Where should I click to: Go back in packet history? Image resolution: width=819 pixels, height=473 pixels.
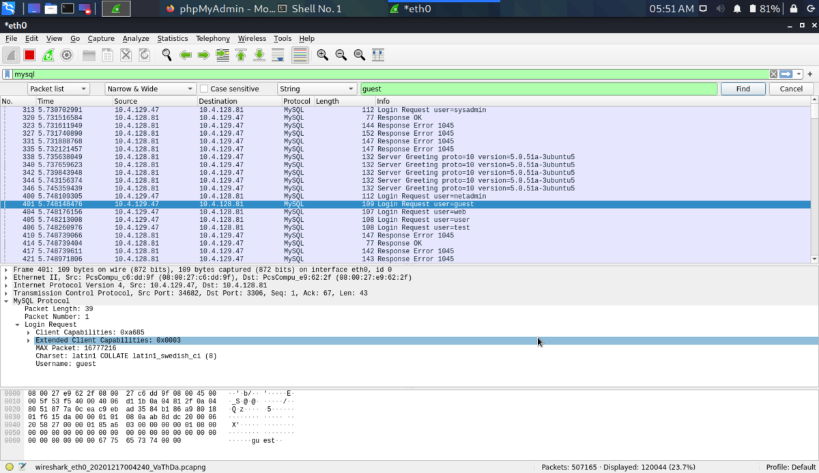(185, 55)
